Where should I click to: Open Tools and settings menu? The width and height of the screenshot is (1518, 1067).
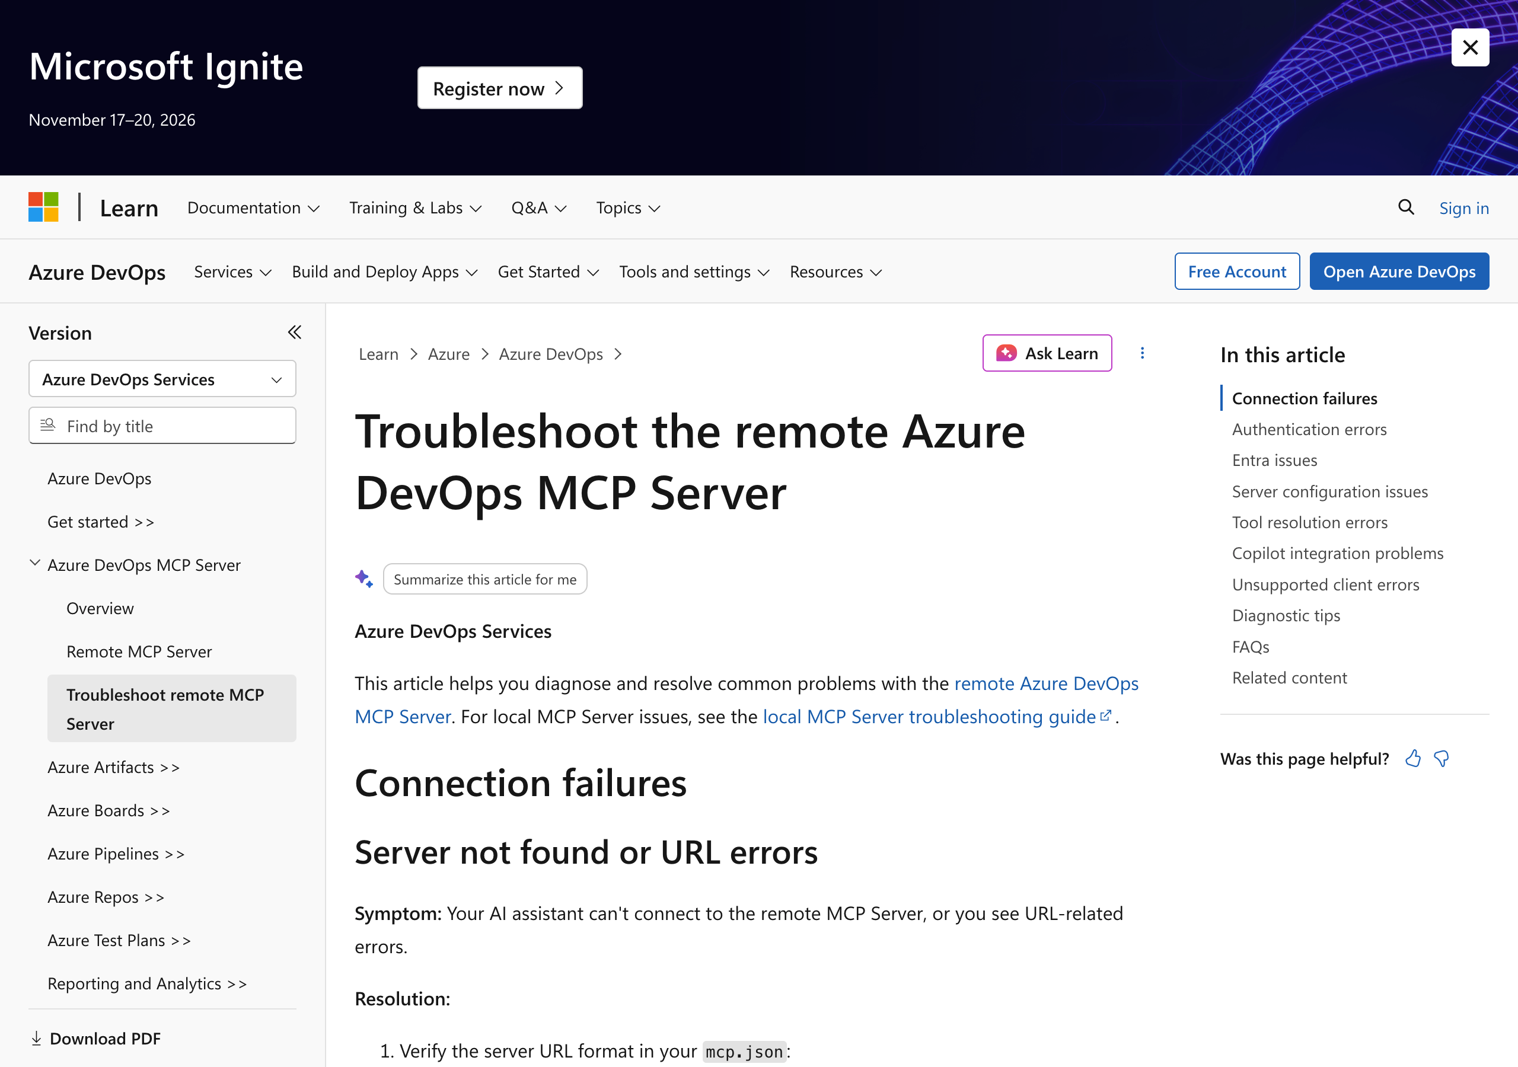694,272
